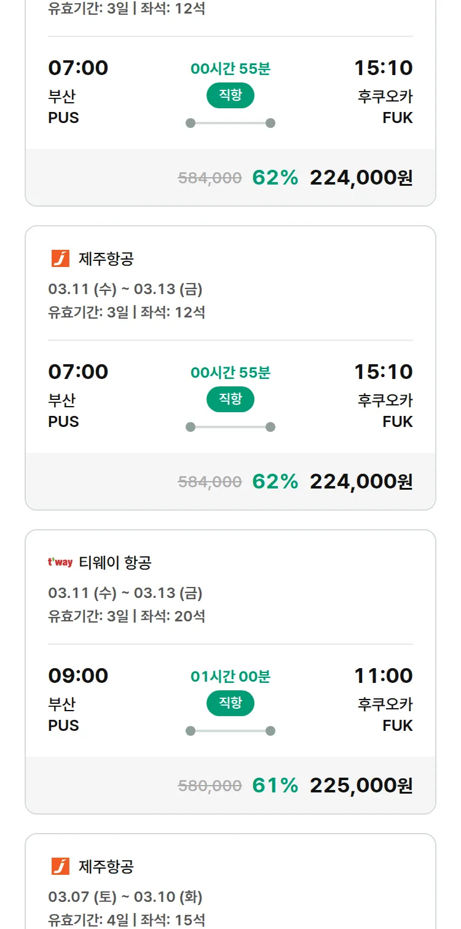This screenshot has height=929, width=461.
Task: Tap the 유효기간: 4일, 좌석: 15석 info
Action: (x=127, y=920)
